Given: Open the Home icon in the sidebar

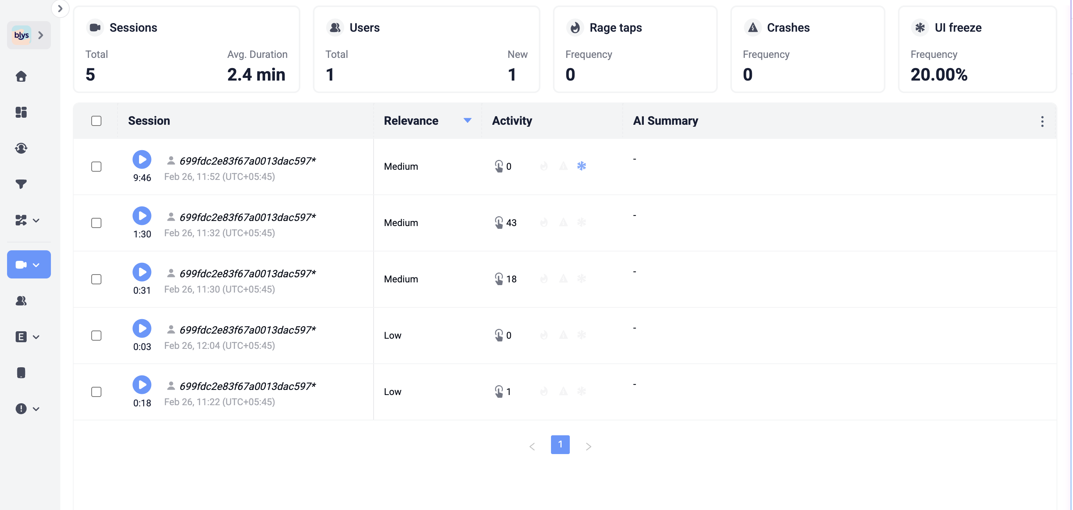Looking at the screenshot, I should tap(21, 77).
